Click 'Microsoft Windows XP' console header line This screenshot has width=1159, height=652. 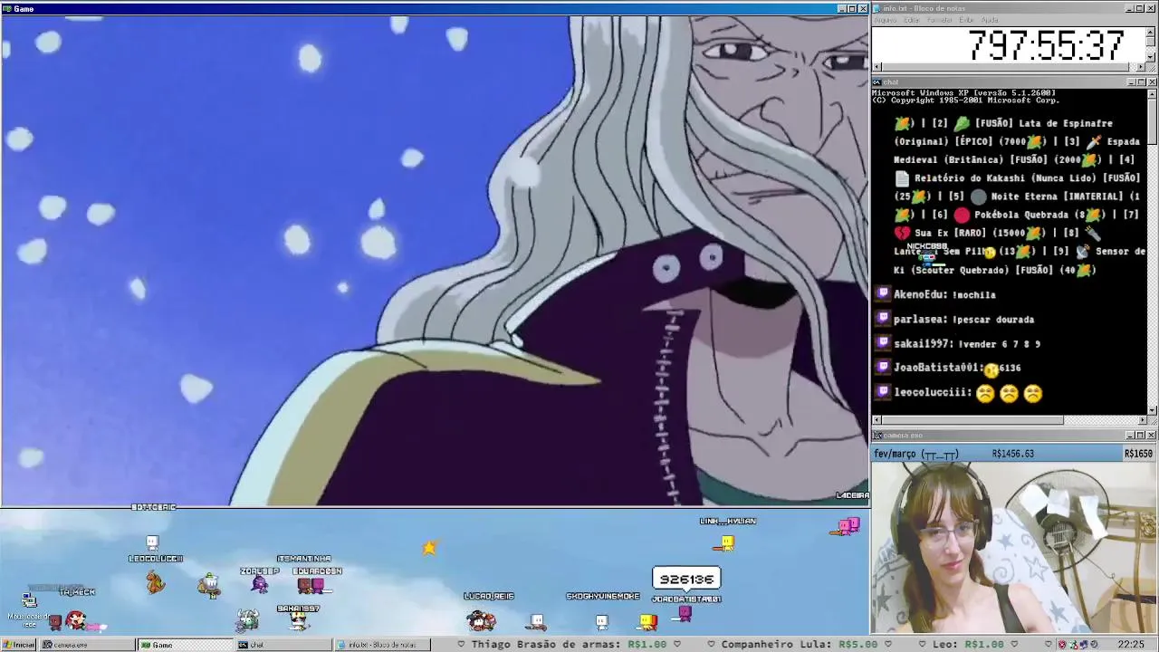pos(963,93)
